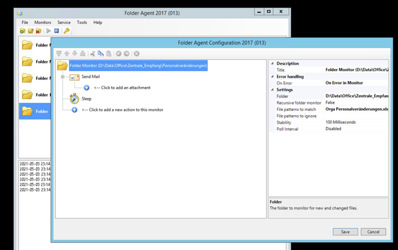Viewport: 398px width, 250px height.
Task: Click the copy icon in configuration toolbar
Action: pos(100,54)
